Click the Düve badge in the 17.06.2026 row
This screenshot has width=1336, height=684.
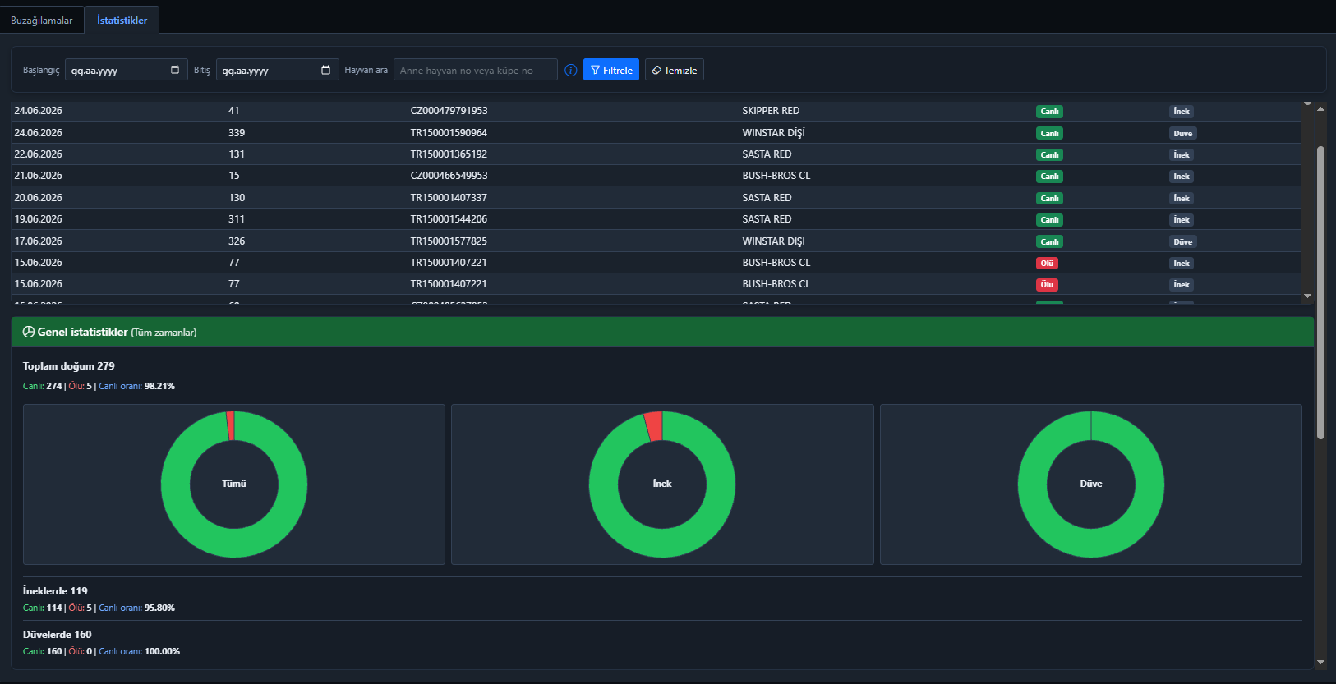(x=1182, y=241)
